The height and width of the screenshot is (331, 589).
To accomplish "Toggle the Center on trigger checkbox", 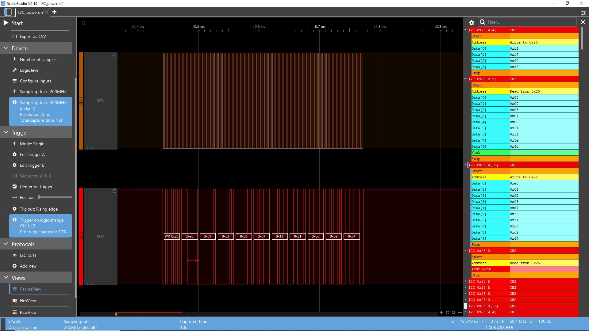I will (14, 187).
